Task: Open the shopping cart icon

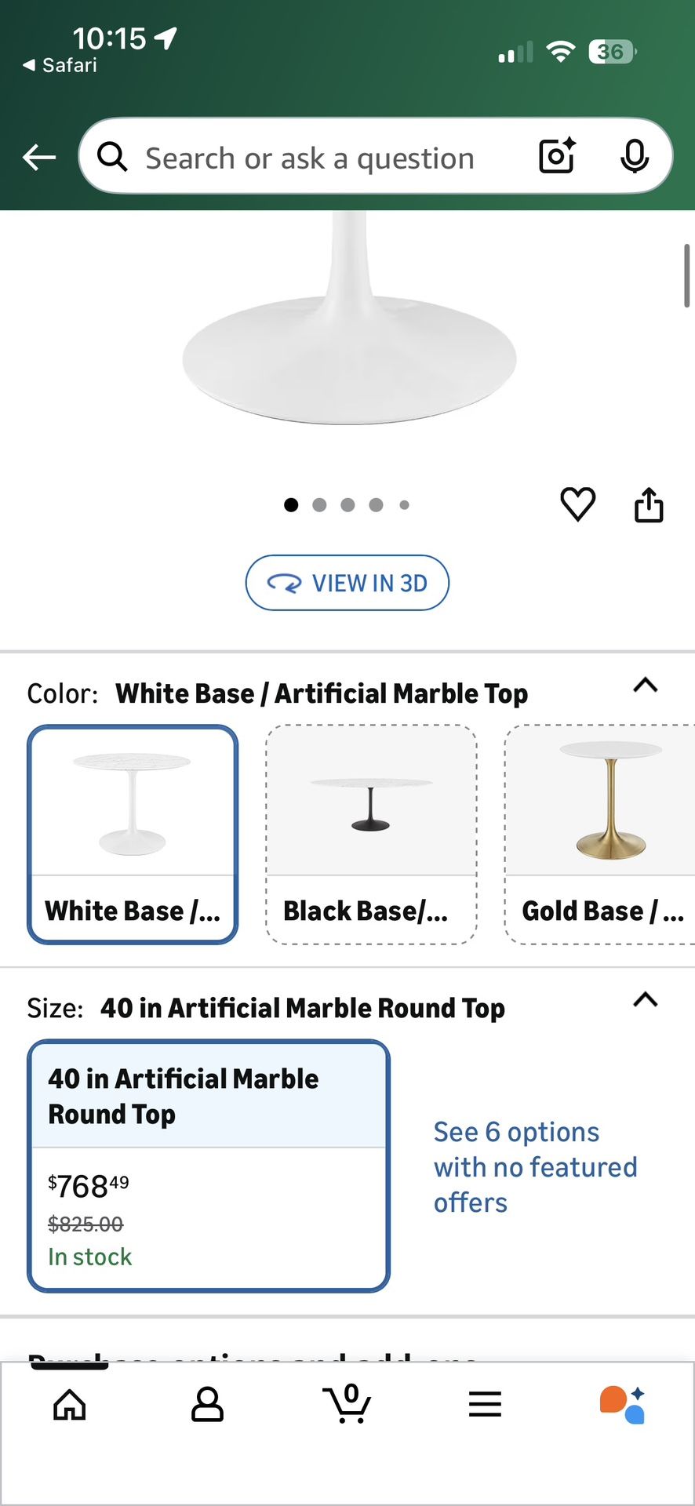Action: tap(347, 1404)
